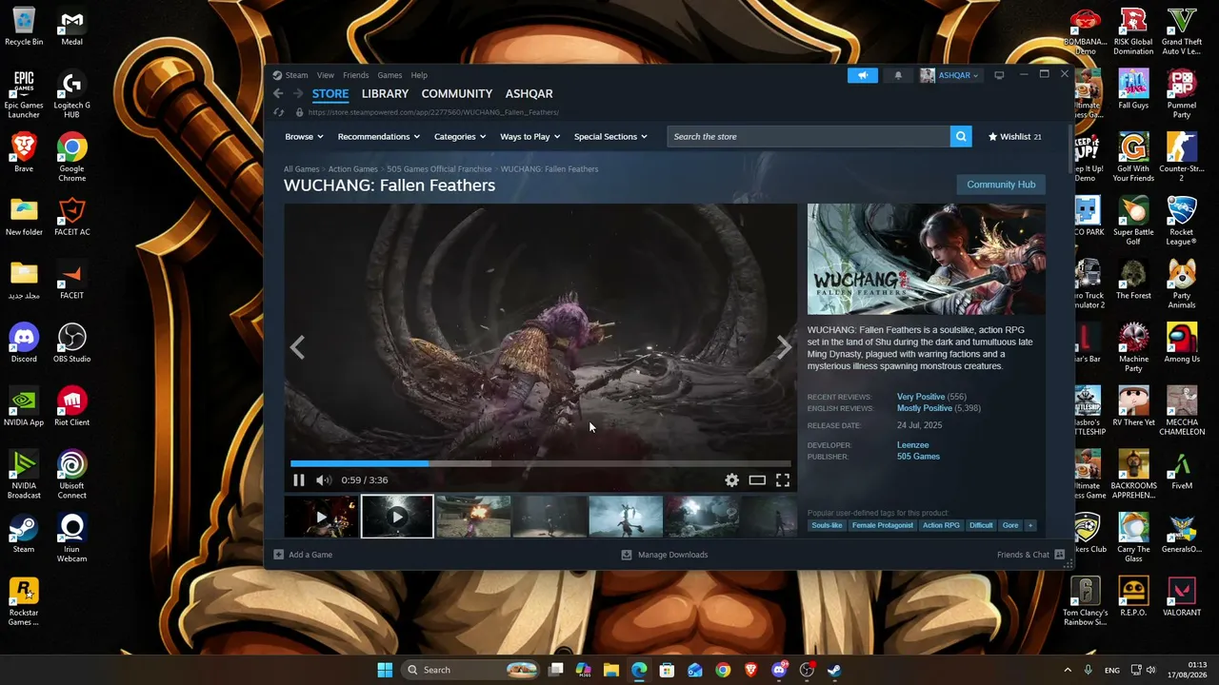The width and height of the screenshot is (1219, 685).
Task: Open File Explorer from the taskbar
Action: click(611, 670)
